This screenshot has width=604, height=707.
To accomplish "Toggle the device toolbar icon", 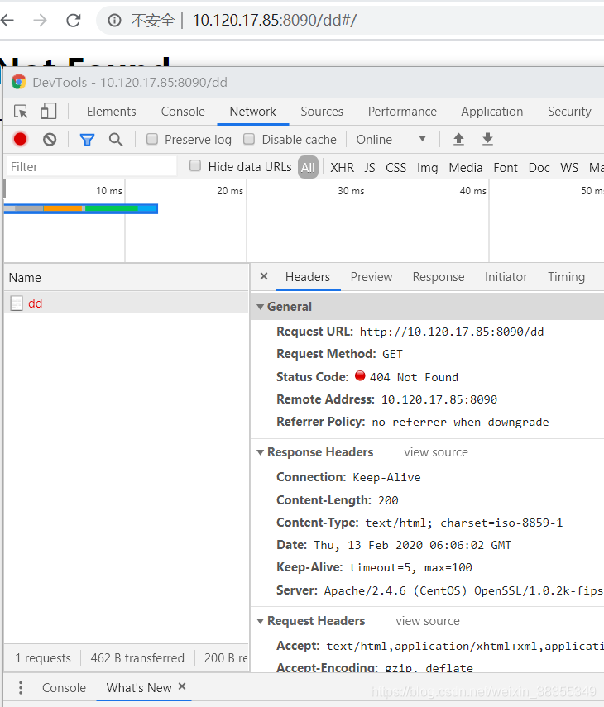I will click(48, 112).
